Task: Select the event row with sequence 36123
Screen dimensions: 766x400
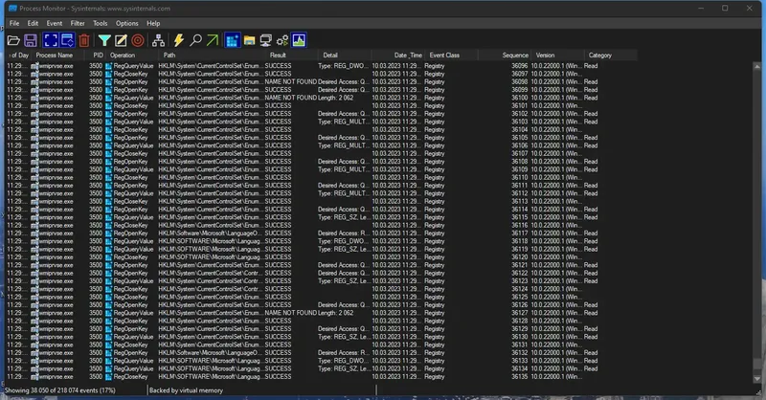Action: point(322,280)
